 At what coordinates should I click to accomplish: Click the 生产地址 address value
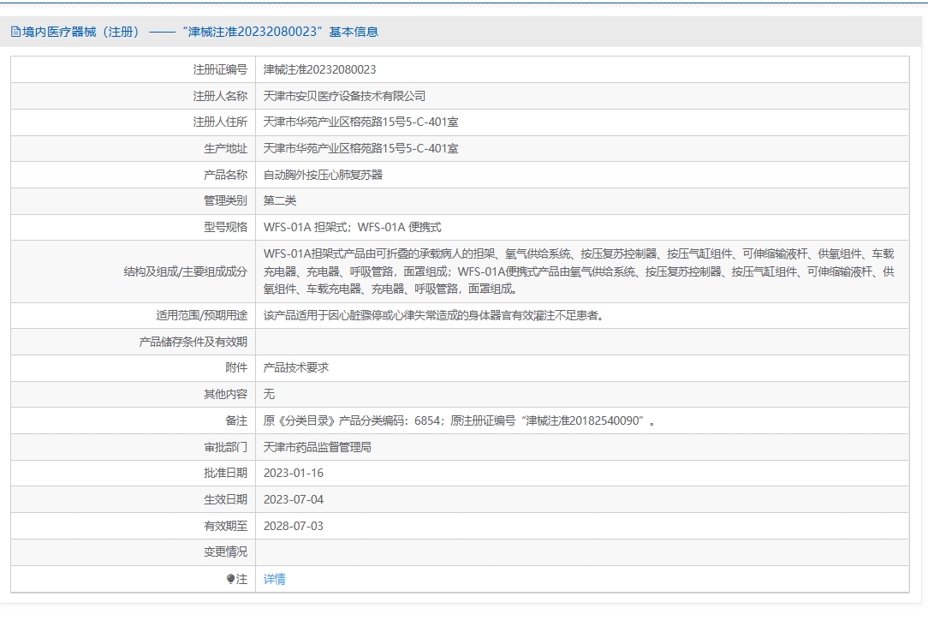point(361,149)
